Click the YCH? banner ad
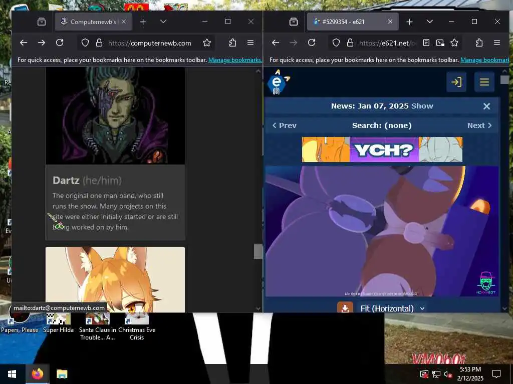The image size is (513, 384). [382, 149]
